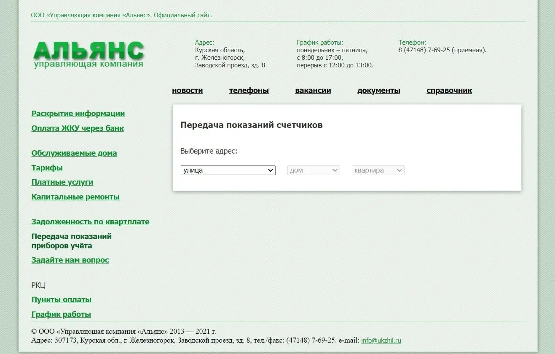This screenshot has width=555, height=354.
Task: Open Платные услуги link
Action: click(62, 182)
